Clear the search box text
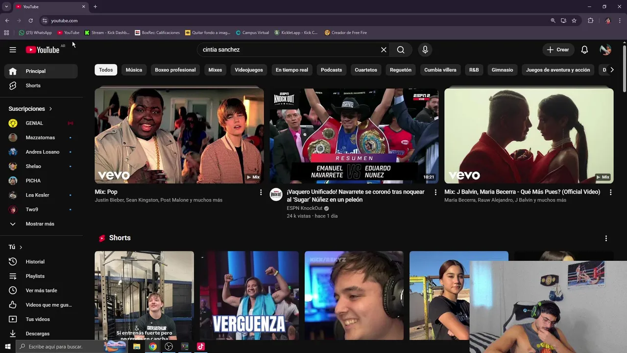Viewport: 627px width, 353px height. 384,50
